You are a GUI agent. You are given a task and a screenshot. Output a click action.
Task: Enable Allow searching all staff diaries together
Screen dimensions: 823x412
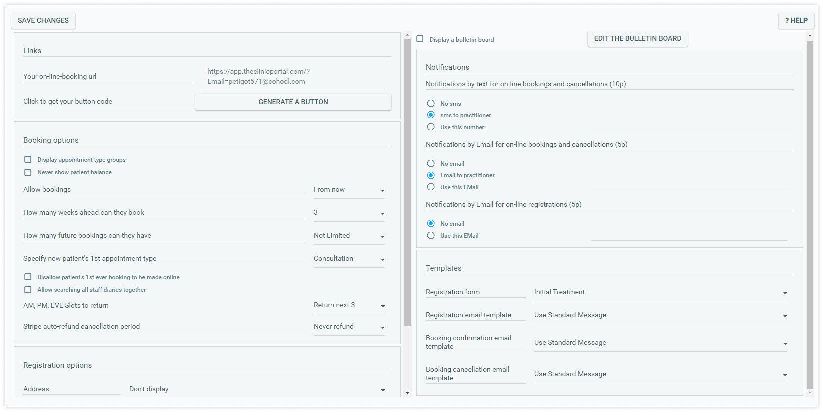[x=28, y=289]
